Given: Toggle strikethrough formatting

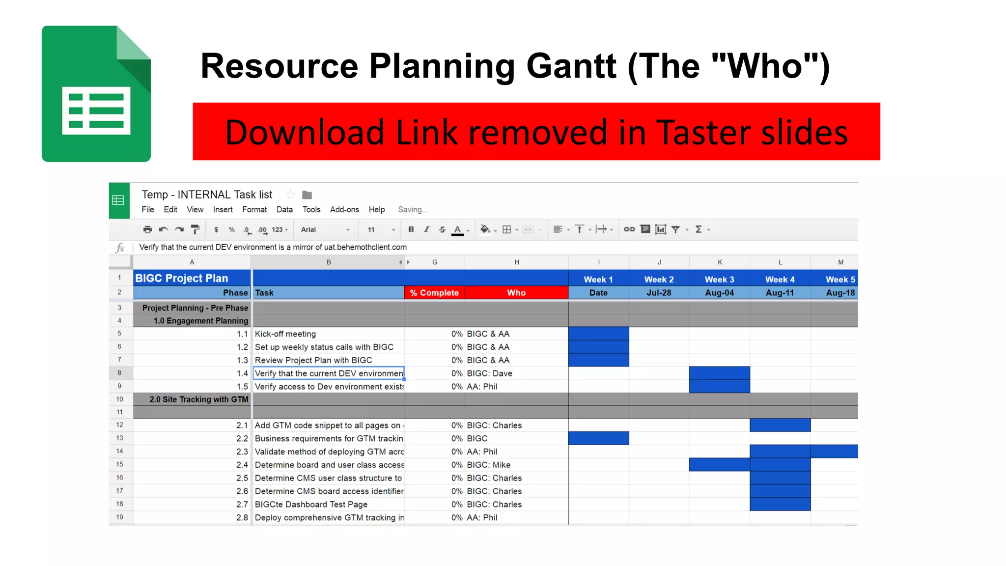Looking at the screenshot, I should (442, 229).
